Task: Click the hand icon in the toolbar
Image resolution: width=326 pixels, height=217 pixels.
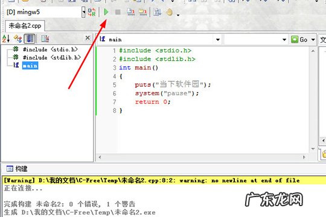Action: point(170,12)
